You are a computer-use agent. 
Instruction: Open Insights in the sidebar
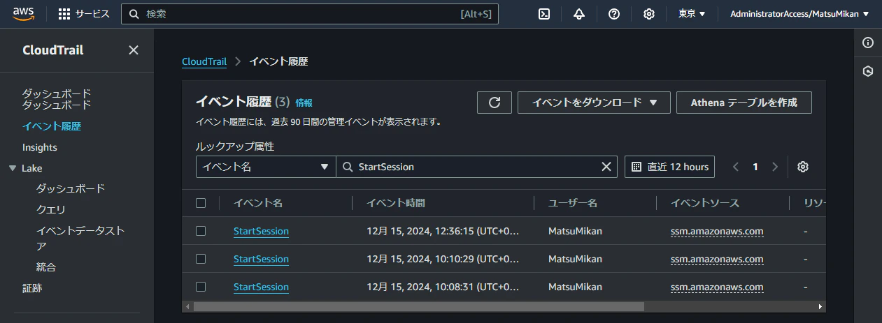point(40,147)
